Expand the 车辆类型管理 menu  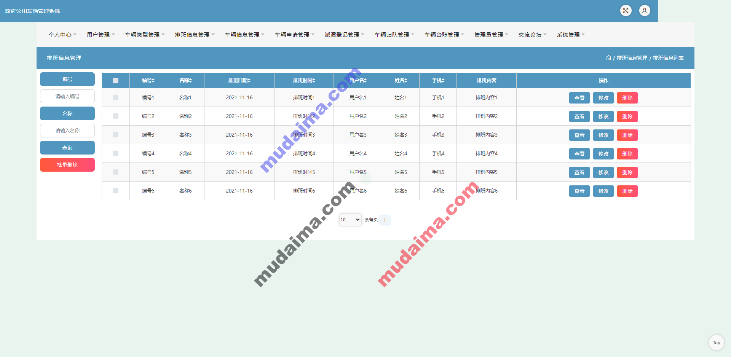click(x=145, y=35)
